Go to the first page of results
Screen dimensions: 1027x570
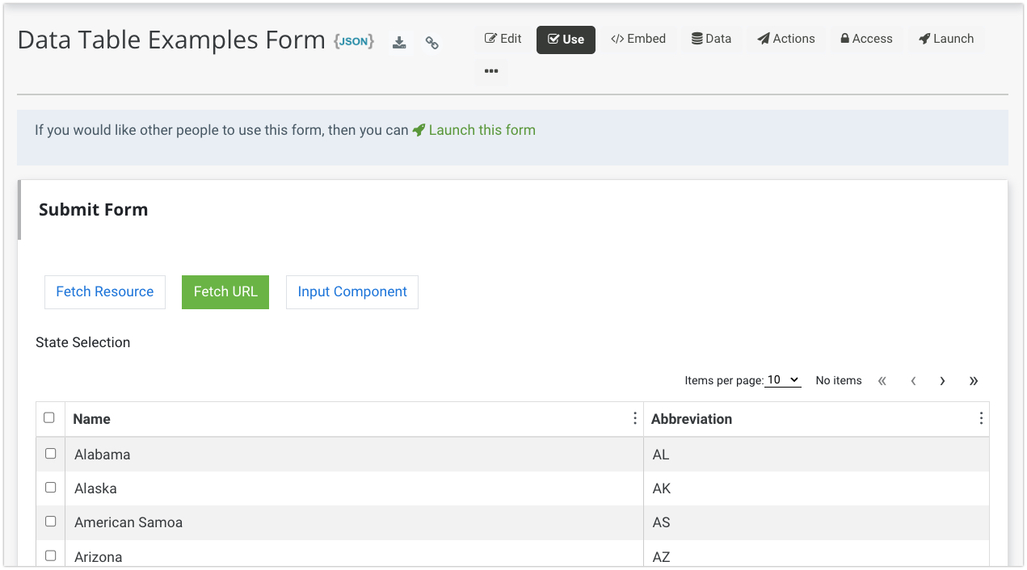tap(882, 381)
